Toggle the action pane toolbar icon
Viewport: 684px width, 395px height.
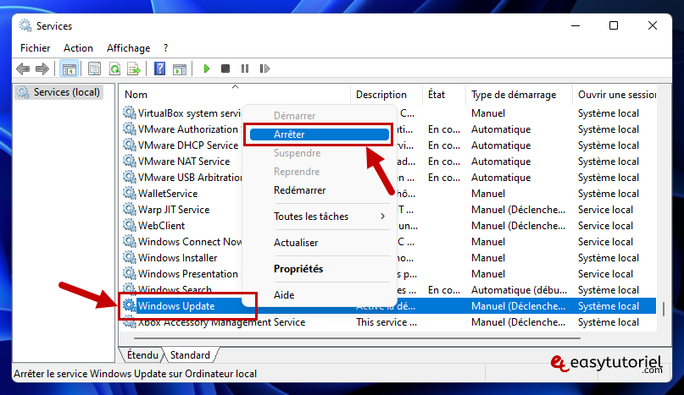(x=180, y=69)
